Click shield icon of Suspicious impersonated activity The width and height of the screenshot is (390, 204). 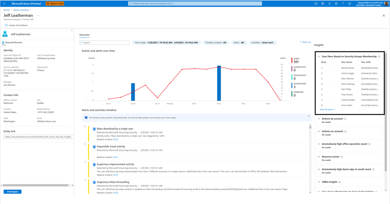coord(94,165)
